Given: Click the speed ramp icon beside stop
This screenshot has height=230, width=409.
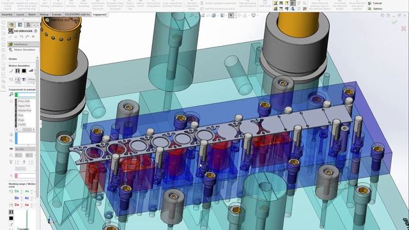Looking at the screenshot, I should point(31,71).
